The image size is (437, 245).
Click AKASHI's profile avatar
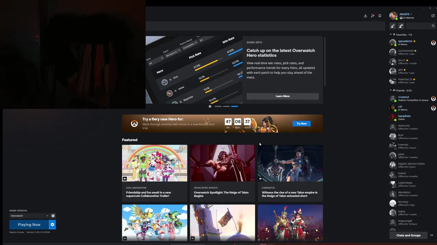tap(393, 16)
